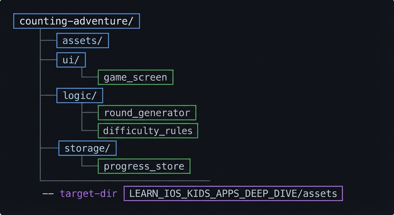
Task: Click the connector line leading to round_generator
Action: pyautogui.click(x=90, y=113)
